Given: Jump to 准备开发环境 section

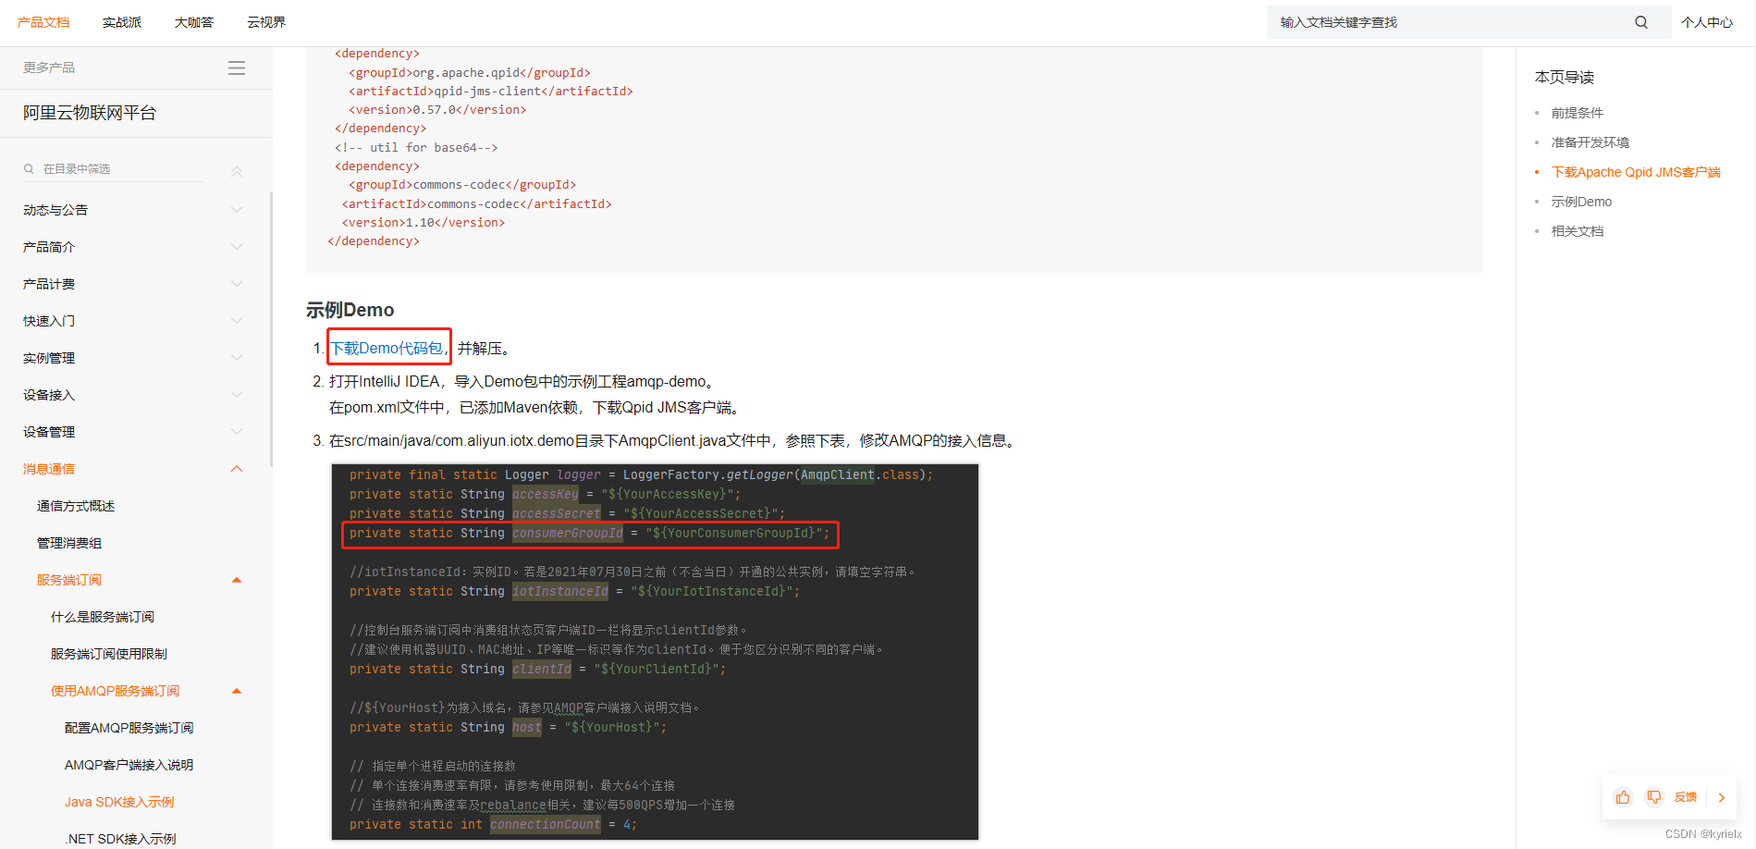Looking at the screenshot, I should click(x=1590, y=142).
